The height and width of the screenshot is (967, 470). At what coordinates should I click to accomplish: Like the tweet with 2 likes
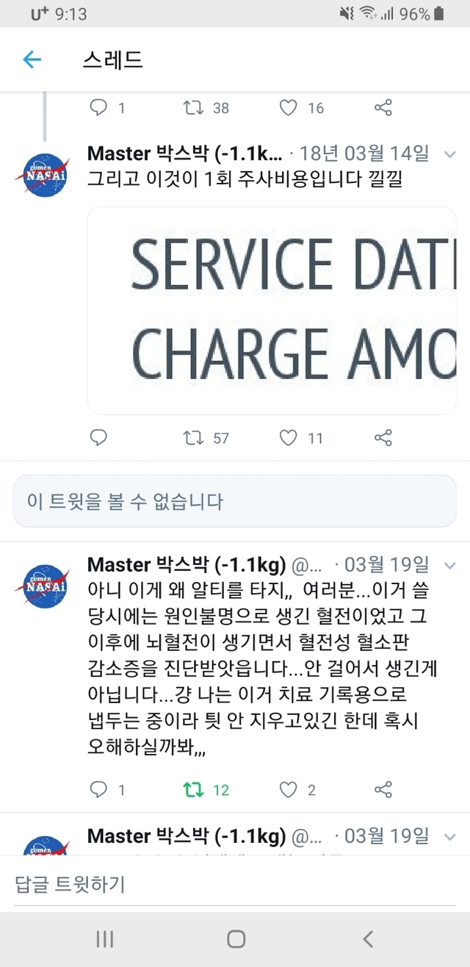point(289,790)
